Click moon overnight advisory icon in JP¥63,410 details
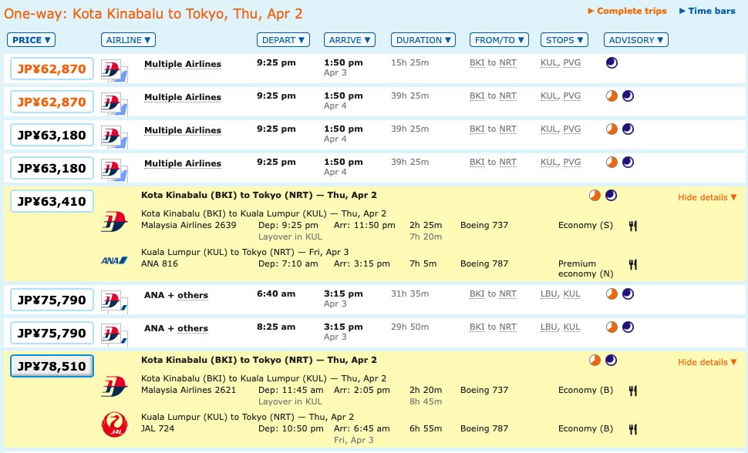 pyautogui.click(x=611, y=195)
